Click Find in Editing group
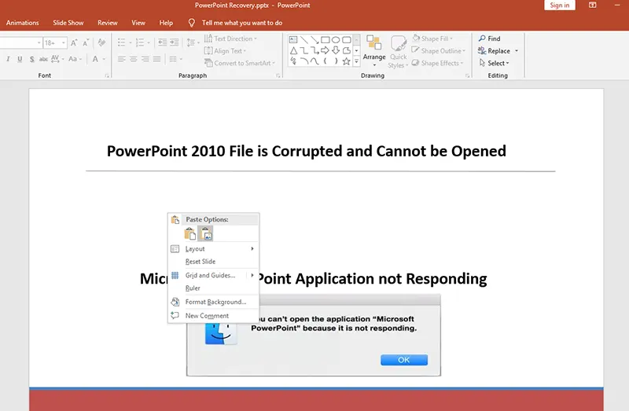 click(489, 39)
